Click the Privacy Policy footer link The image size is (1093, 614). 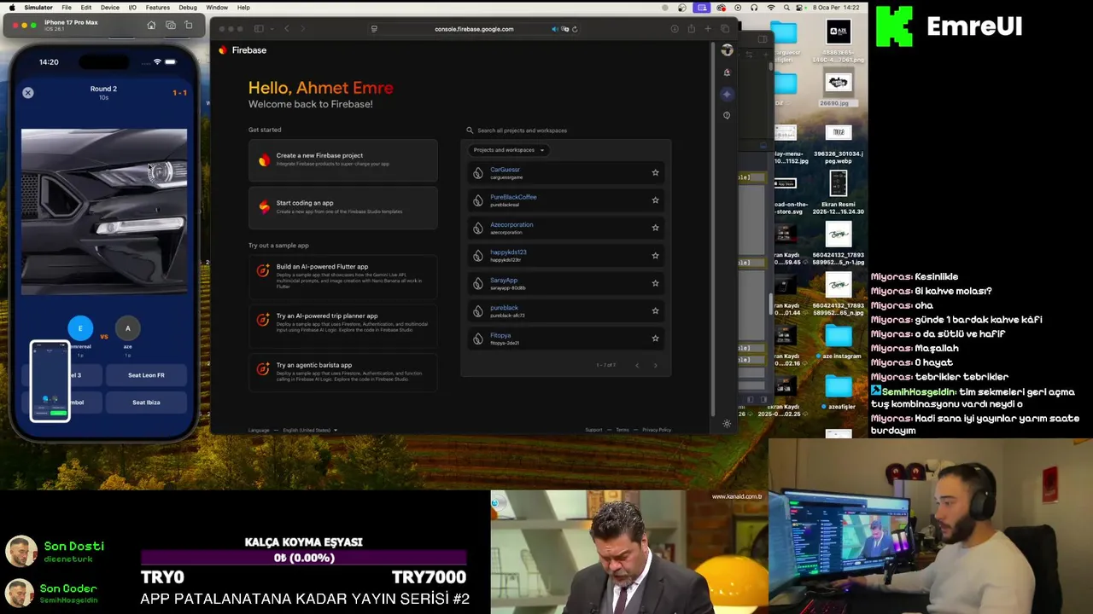click(x=657, y=430)
